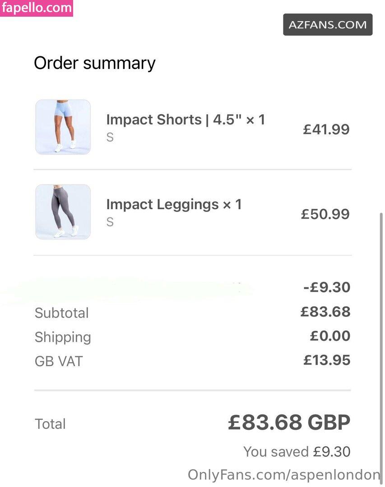Click the Order summary heading

(x=95, y=63)
